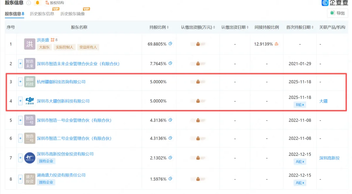This screenshot has width=352, height=194.
Task: Select the 股东信息 8 tab
Action: tap(14, 14)
